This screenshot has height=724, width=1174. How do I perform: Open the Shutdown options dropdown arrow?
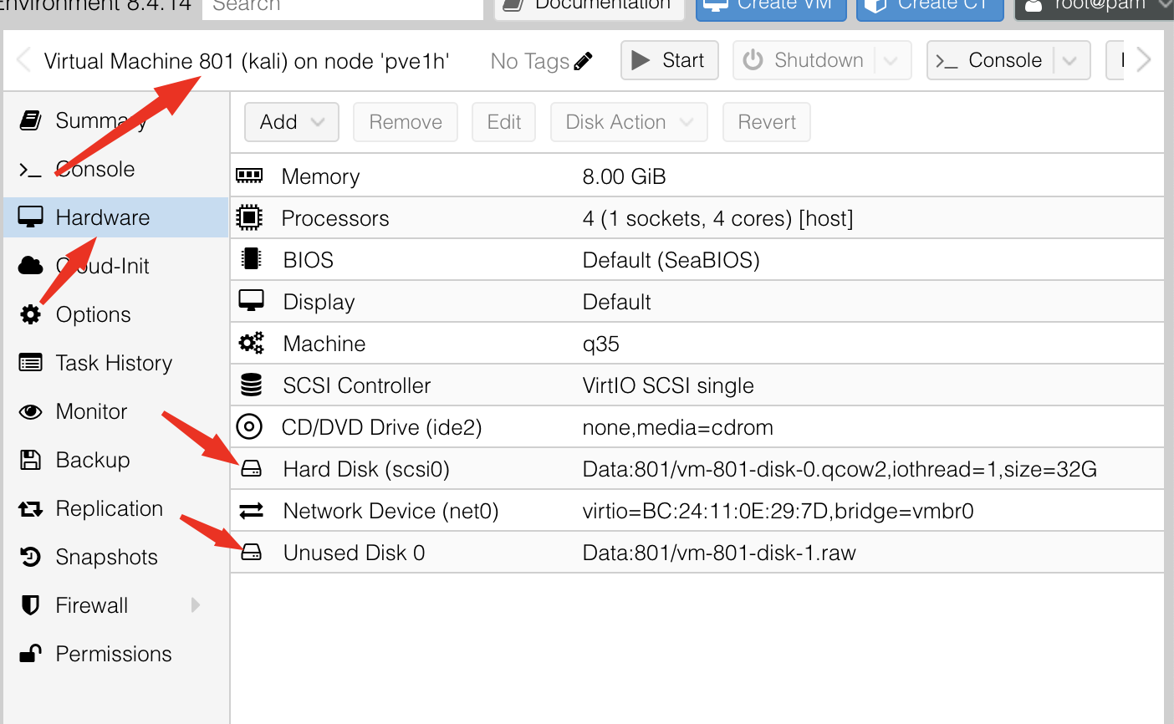coord(891,61)
